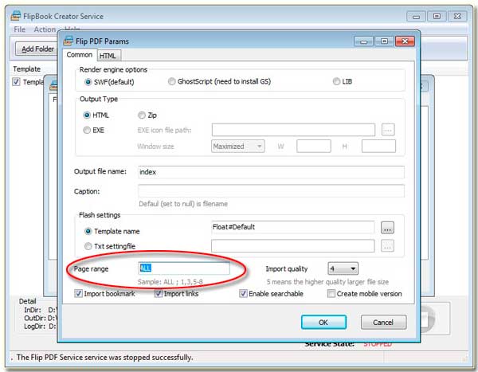Click Add Folder button in main window
478x372 pixels.
pyautogui.click(x=37, y=49)
